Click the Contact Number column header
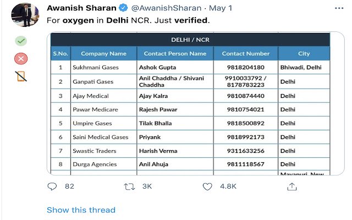Image resolution: width=352 pixels, height=220 pixels. click(246, 53)
